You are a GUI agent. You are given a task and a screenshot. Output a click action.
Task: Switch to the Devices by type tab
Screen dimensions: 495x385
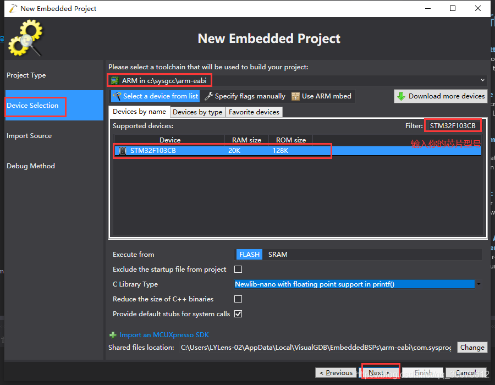click(x=197, y=112)
